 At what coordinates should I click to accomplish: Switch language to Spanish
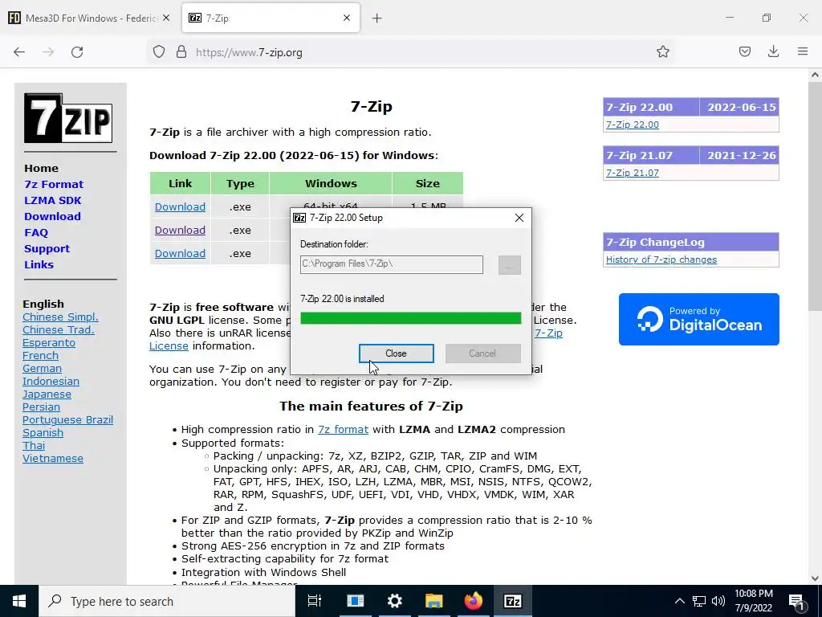[43, 432]
